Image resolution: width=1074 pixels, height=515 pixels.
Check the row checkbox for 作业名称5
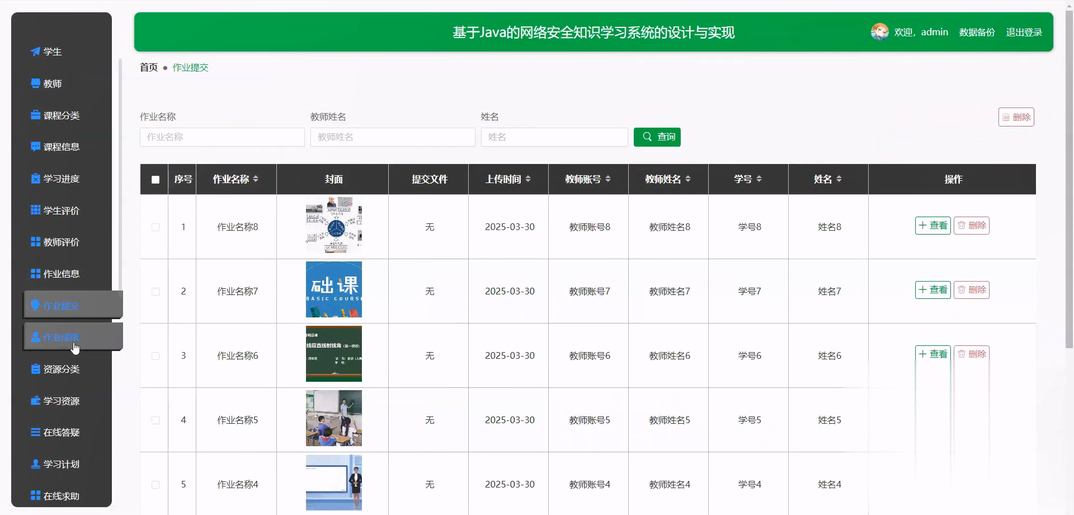pyautogui.click(x=156, y=420)
